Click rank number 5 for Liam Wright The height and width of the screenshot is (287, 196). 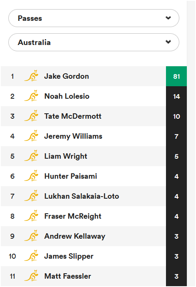tap(12, 156)
